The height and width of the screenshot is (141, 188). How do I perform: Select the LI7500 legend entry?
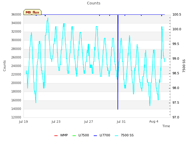tap(81, 135)
